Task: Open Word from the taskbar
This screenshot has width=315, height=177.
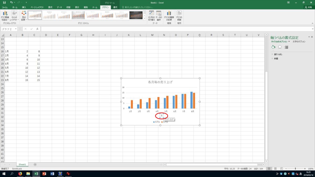Action: 52,174
